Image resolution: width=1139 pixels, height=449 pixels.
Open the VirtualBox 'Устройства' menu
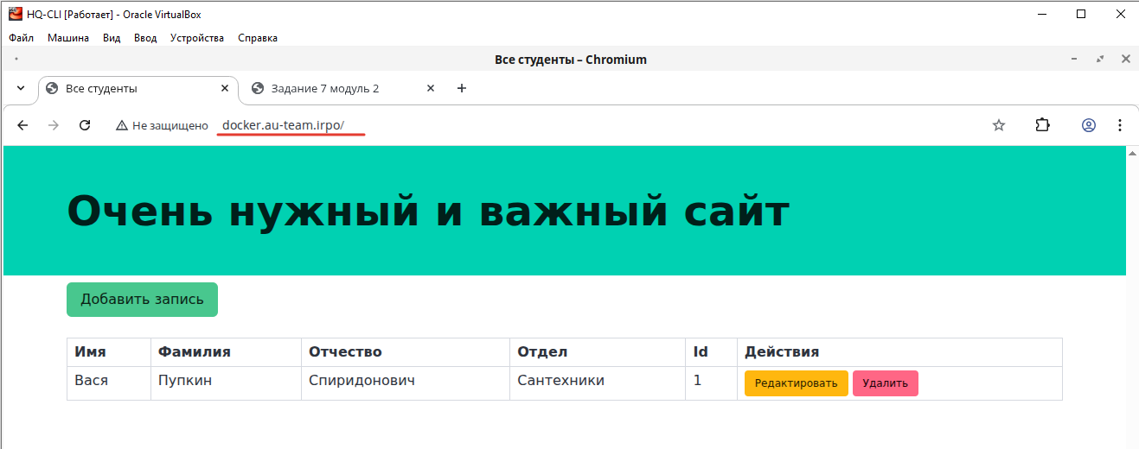pyautogui.click(x=197, y=38)
